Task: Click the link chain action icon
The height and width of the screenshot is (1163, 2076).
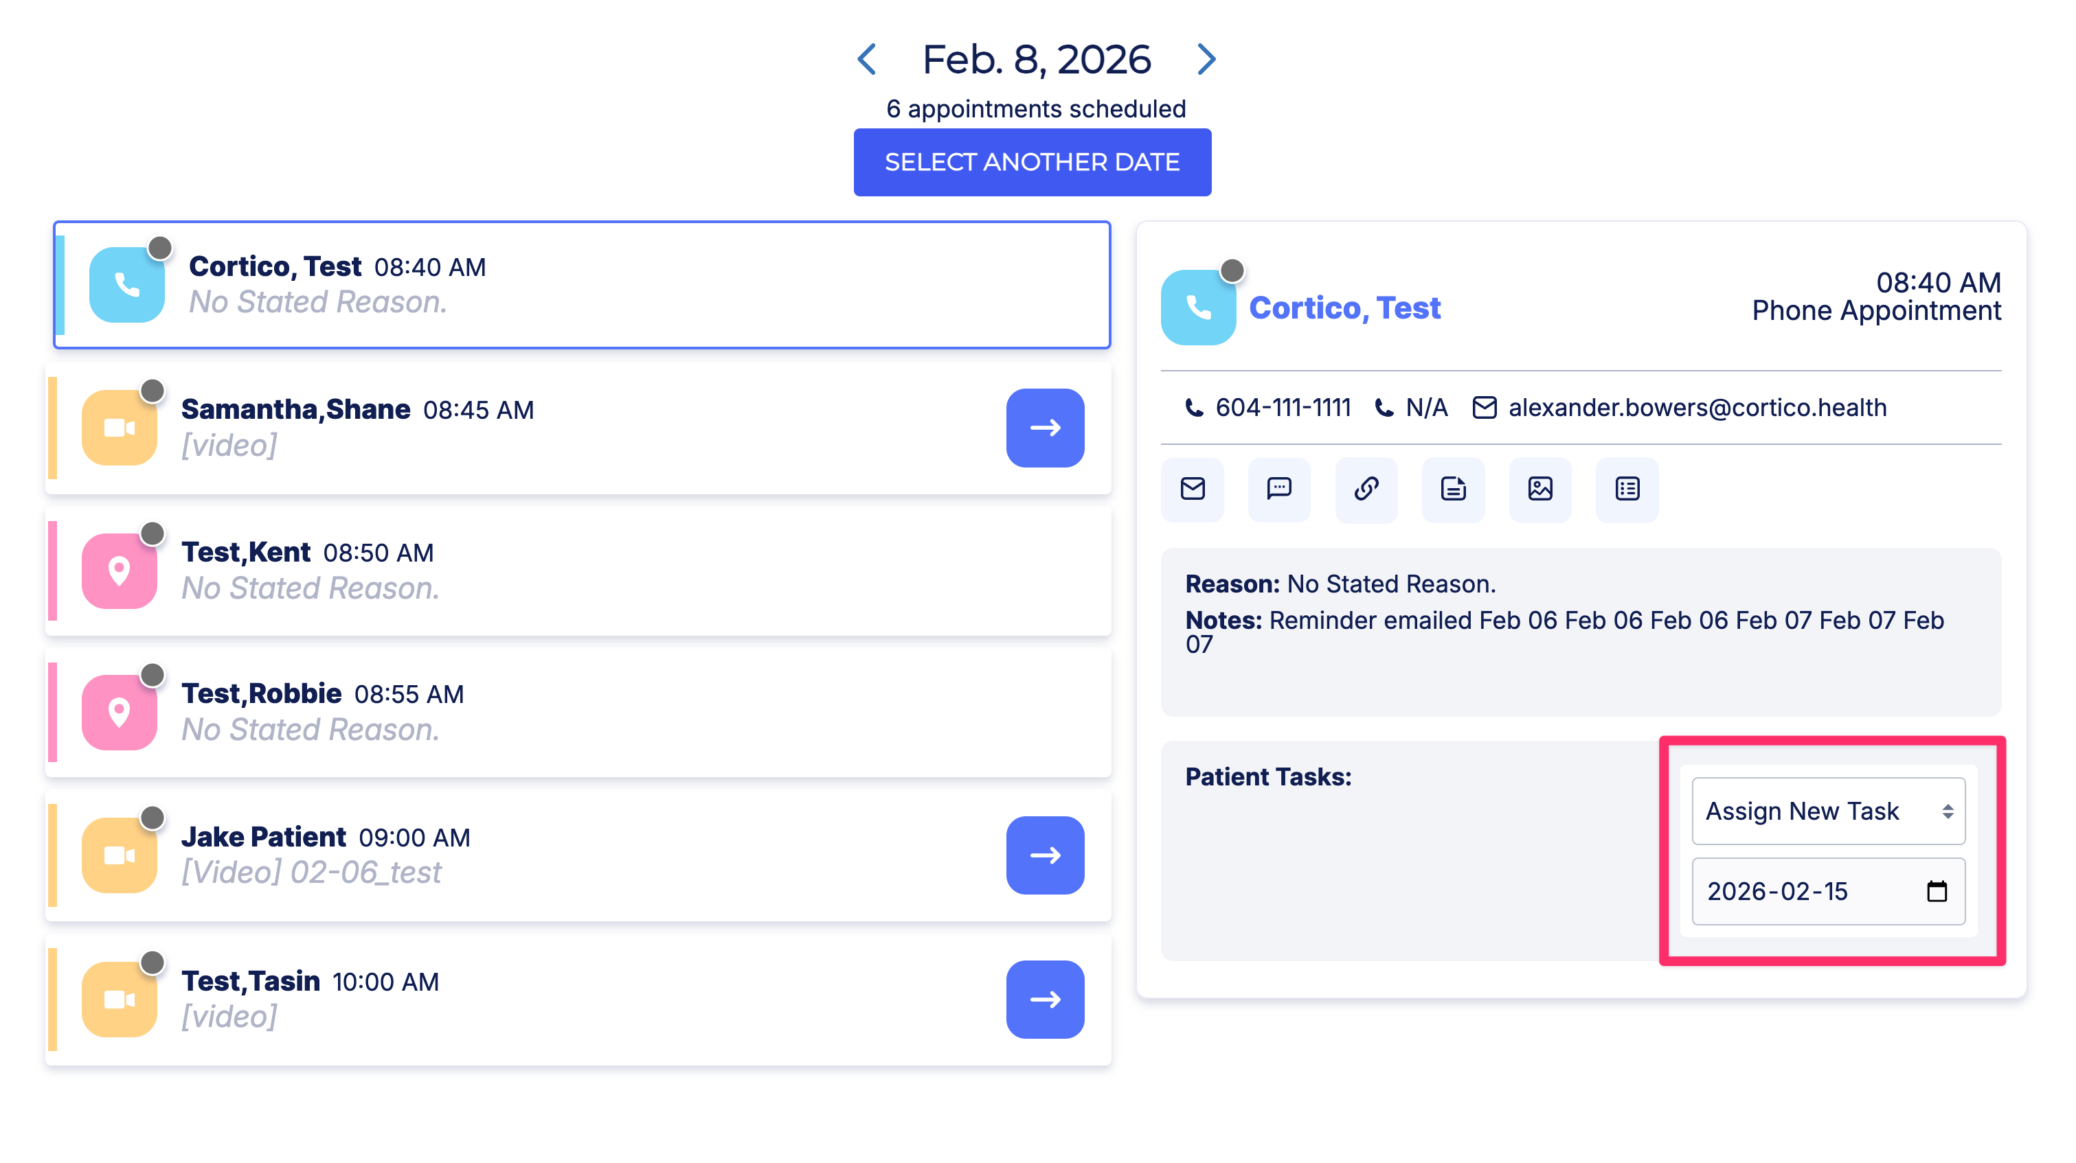Action: pyautogui.click(x=1366, y=489)
